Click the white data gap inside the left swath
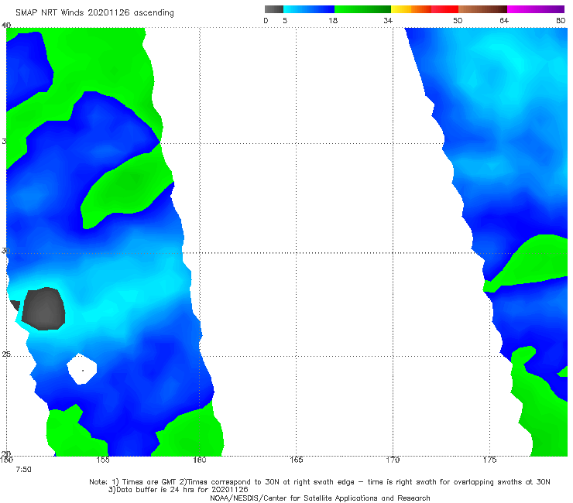573x503 pixels. point(82,369)
